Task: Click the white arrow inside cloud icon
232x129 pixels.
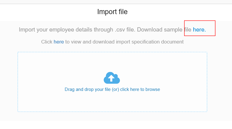Action: tap(111, 79)
